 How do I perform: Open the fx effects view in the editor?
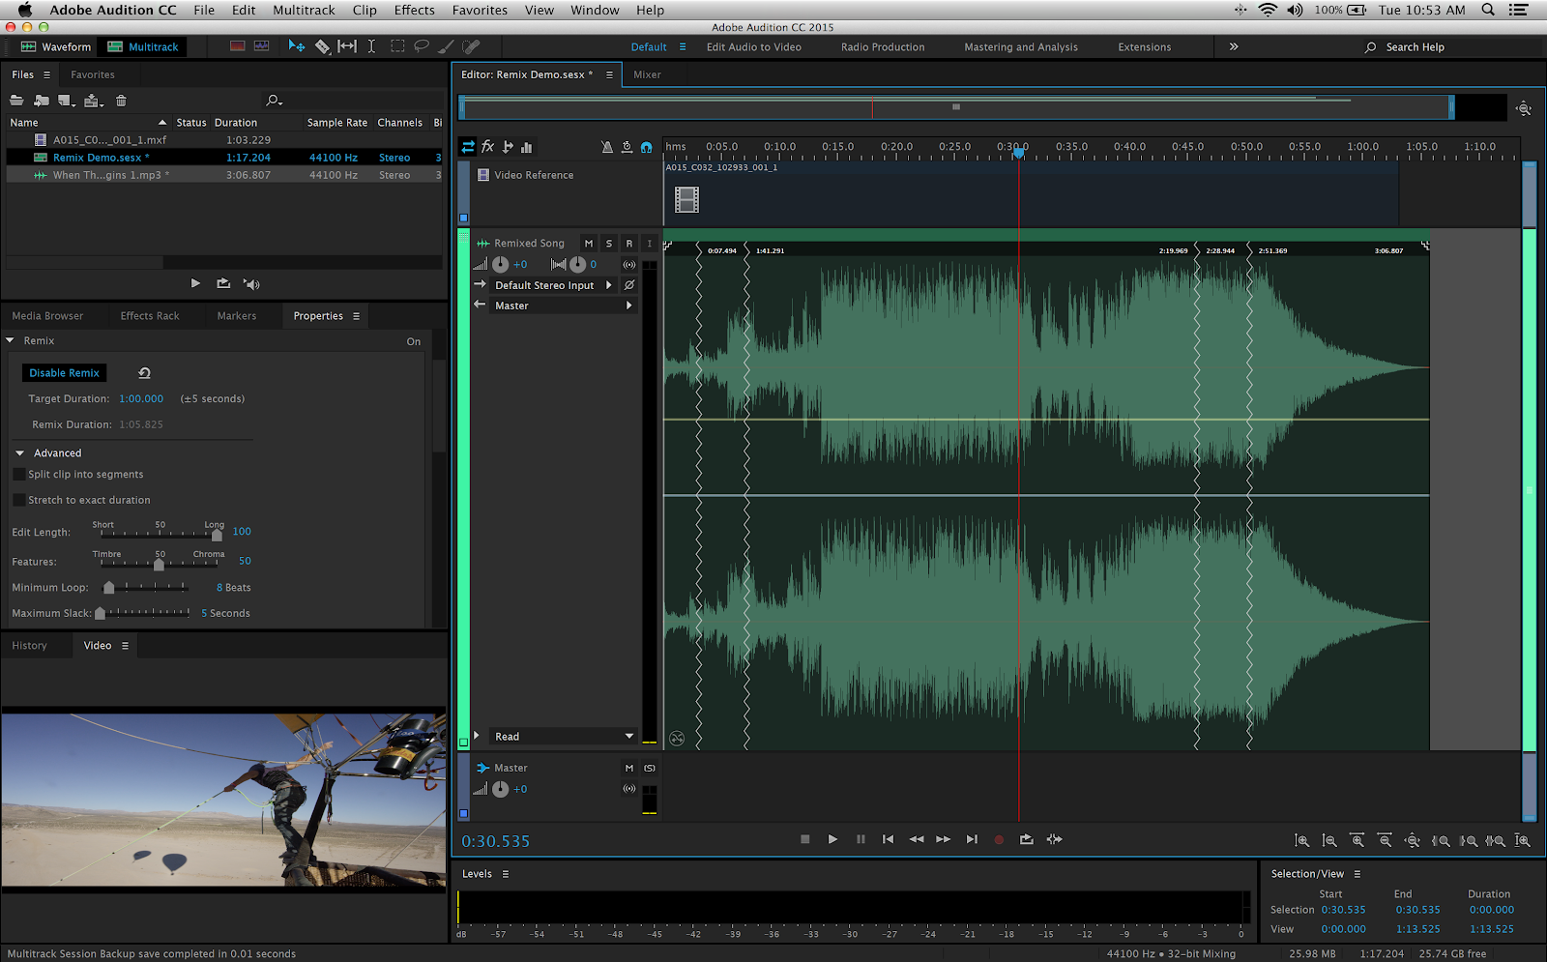click(x=488, y=147)
